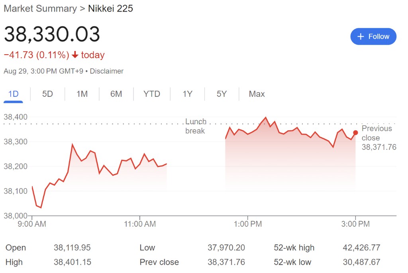
Task: Click the Lunch break label in chart
Action: (x=196, y=126)
